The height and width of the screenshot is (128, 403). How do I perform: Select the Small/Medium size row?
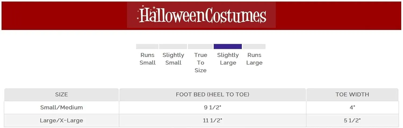201,108
